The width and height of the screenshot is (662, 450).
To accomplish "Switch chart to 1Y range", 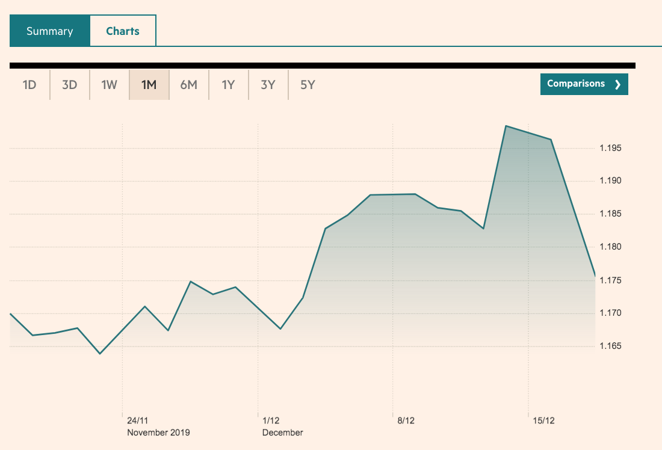I will click(228, 85).
